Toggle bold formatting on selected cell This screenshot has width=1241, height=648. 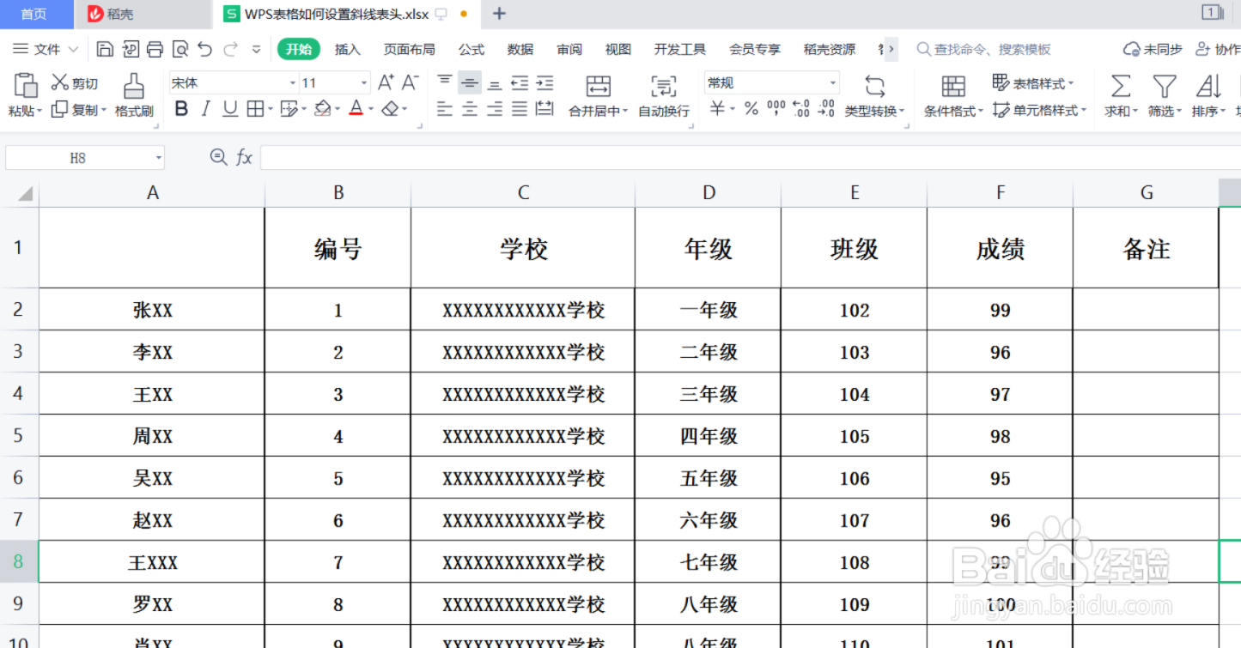(180, 109)
